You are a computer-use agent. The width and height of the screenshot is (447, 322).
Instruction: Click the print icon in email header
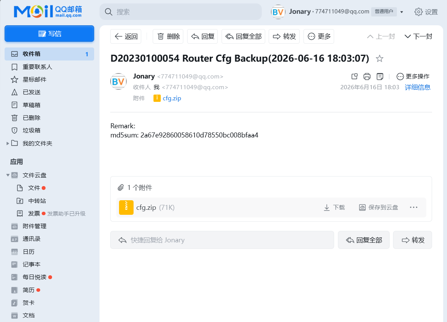tap(367, 77)
